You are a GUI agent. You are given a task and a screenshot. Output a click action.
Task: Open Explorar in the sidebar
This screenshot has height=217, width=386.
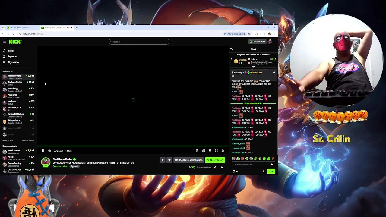[x=10, y=56]
